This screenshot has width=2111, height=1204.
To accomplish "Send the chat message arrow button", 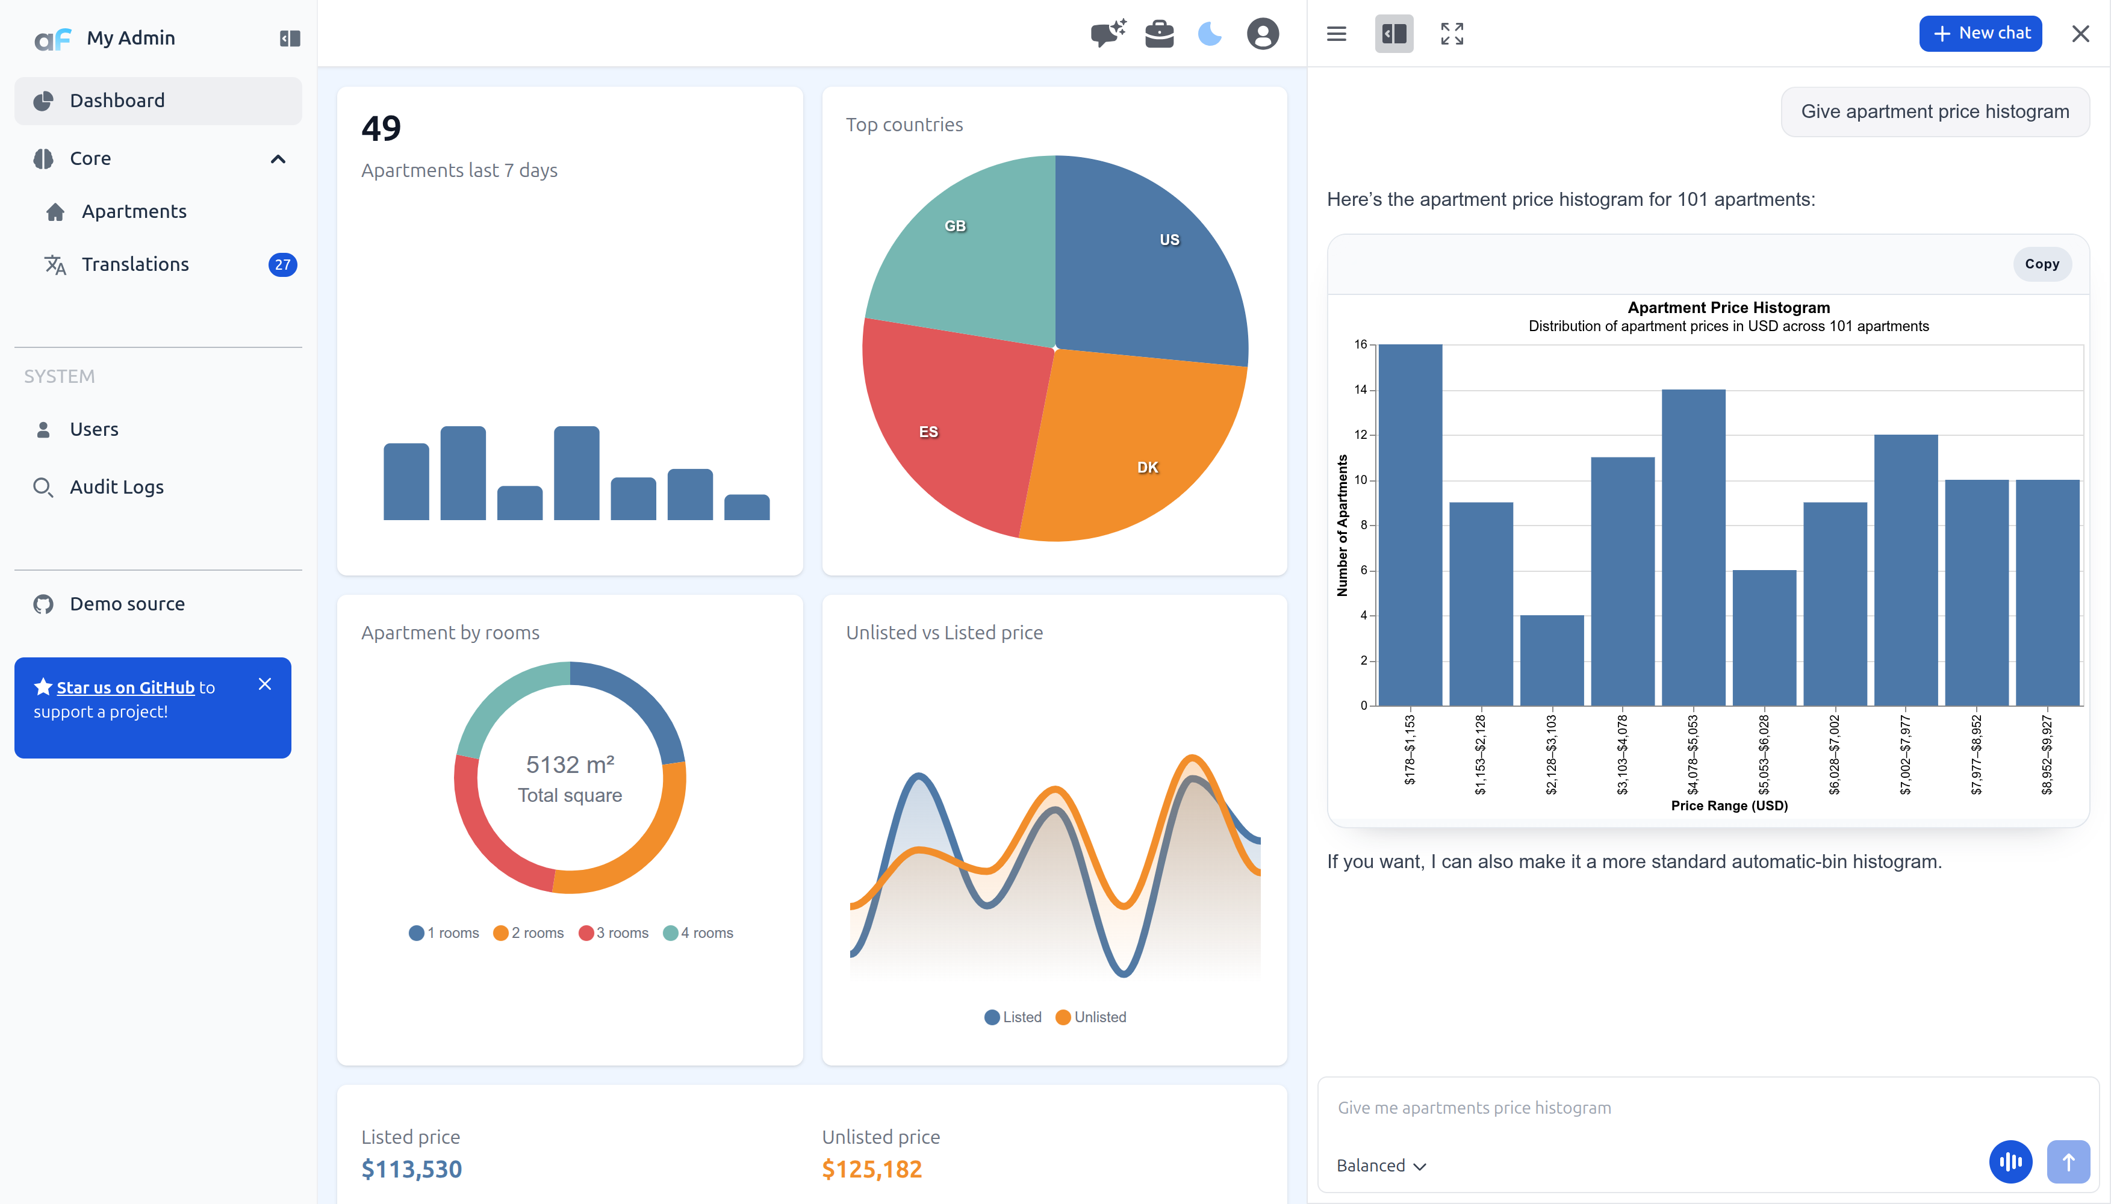I will (x=2068, y=1162).
